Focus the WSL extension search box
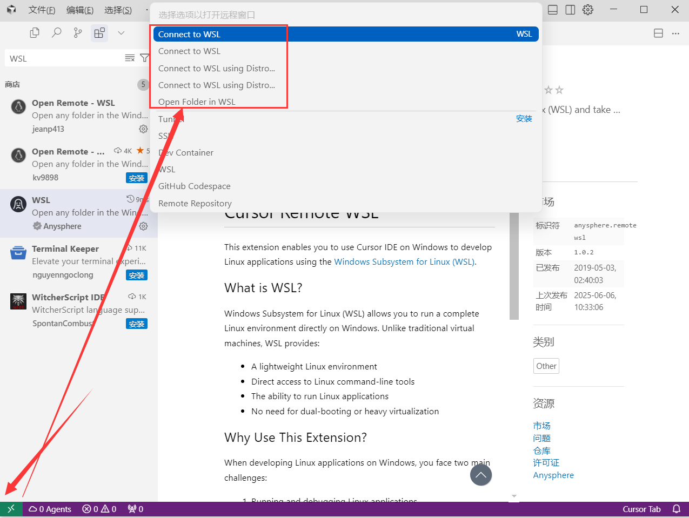The width and height of the screenshot is (689, 518). (65, 58)
